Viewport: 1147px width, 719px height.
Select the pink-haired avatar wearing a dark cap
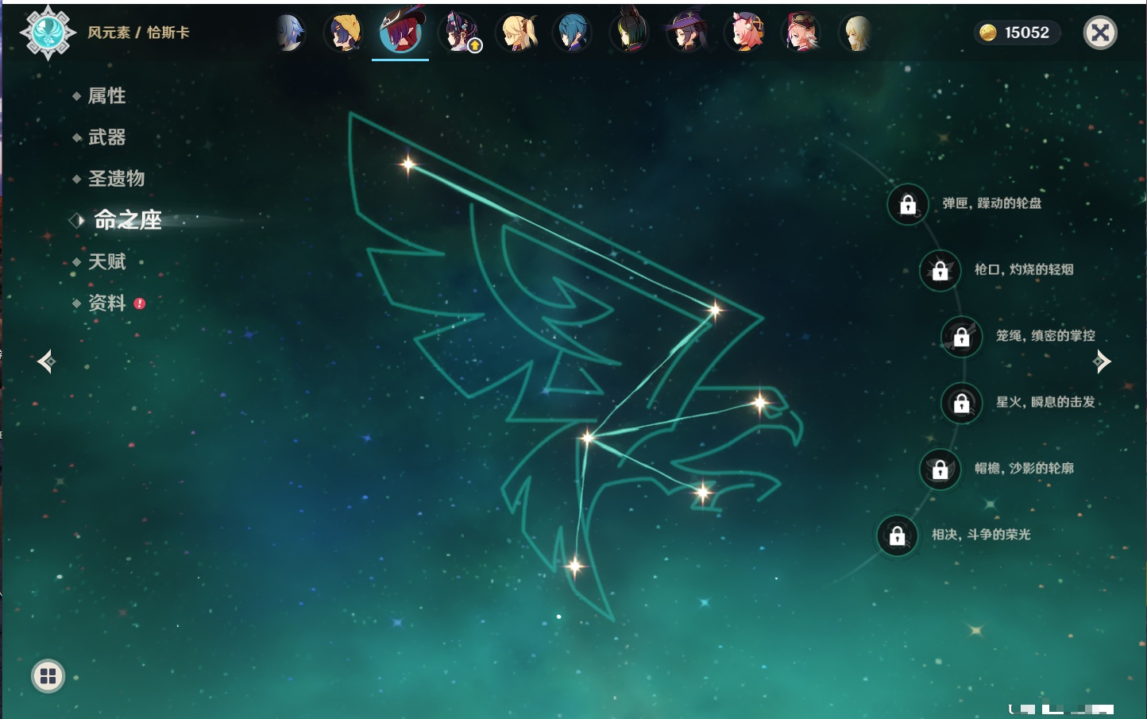tap(801, 33)
